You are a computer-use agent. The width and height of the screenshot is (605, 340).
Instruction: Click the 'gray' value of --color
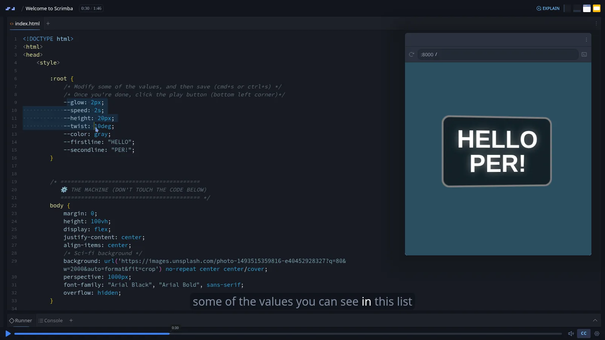point(101,134)
